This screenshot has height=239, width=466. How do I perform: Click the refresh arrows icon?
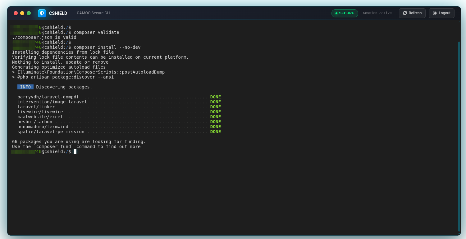pos(405,13)
